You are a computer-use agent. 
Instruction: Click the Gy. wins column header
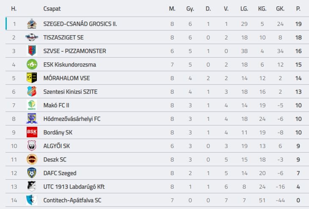point(190,9)
